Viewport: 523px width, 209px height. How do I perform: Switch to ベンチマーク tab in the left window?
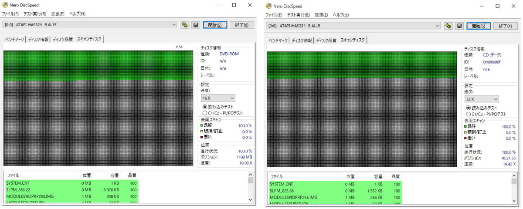14,39
